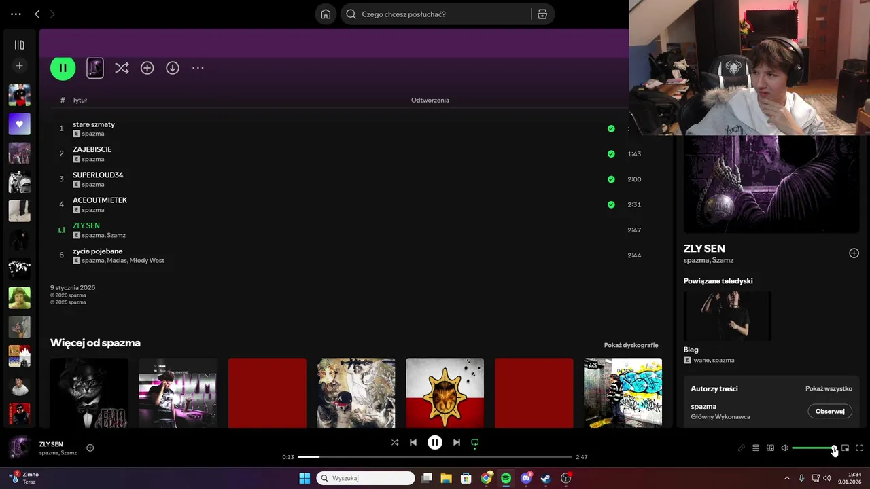Open 'ZLY SEN' title in right panel
The image size is (870, 489).
pyautogui.click(x=704, y=249)
